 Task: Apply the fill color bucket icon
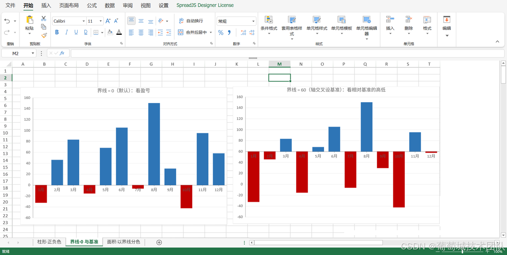pyautogui.click(x=110, y=32)
